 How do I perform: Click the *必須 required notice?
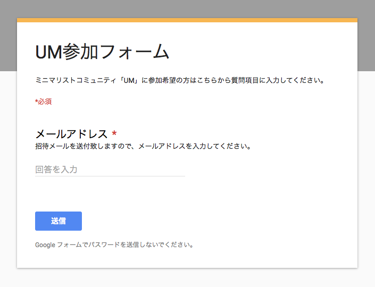43,102
